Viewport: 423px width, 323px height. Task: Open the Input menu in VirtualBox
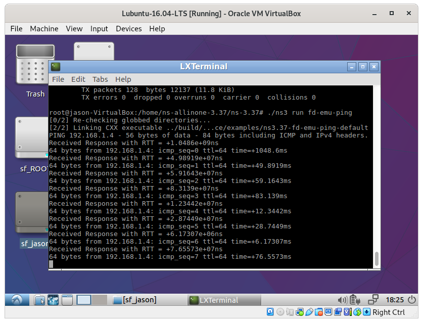pyautogui.click(x=99, y=29)
